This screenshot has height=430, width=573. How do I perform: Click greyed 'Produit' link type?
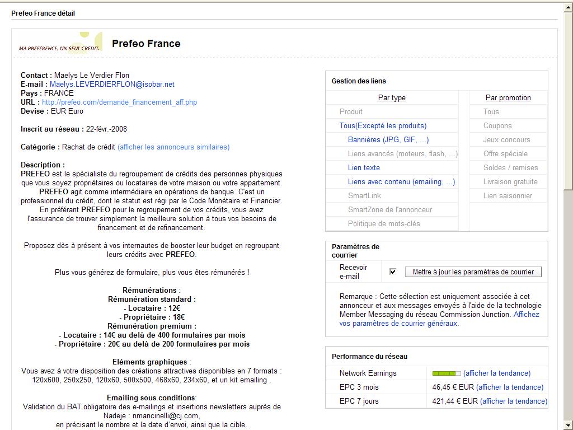click(x=351, y=112)
